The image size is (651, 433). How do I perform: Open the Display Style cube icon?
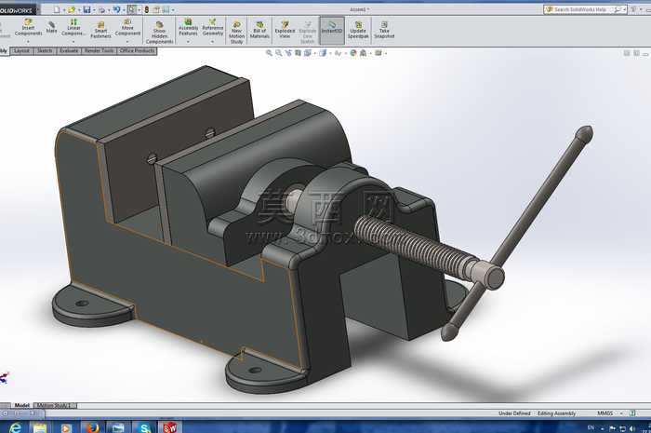point(323,53)
